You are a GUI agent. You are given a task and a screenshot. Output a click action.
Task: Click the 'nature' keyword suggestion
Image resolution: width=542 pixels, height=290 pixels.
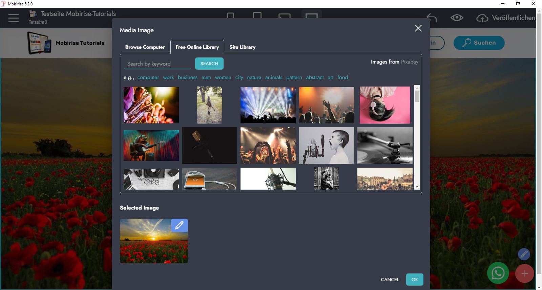[x=254, y=77]
